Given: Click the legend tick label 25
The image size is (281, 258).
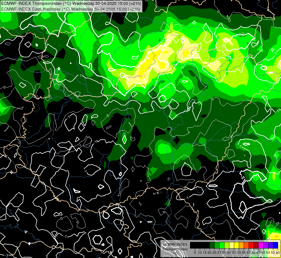Looking at the screenshot, I should pyautogui.click(x=214, y=253).
